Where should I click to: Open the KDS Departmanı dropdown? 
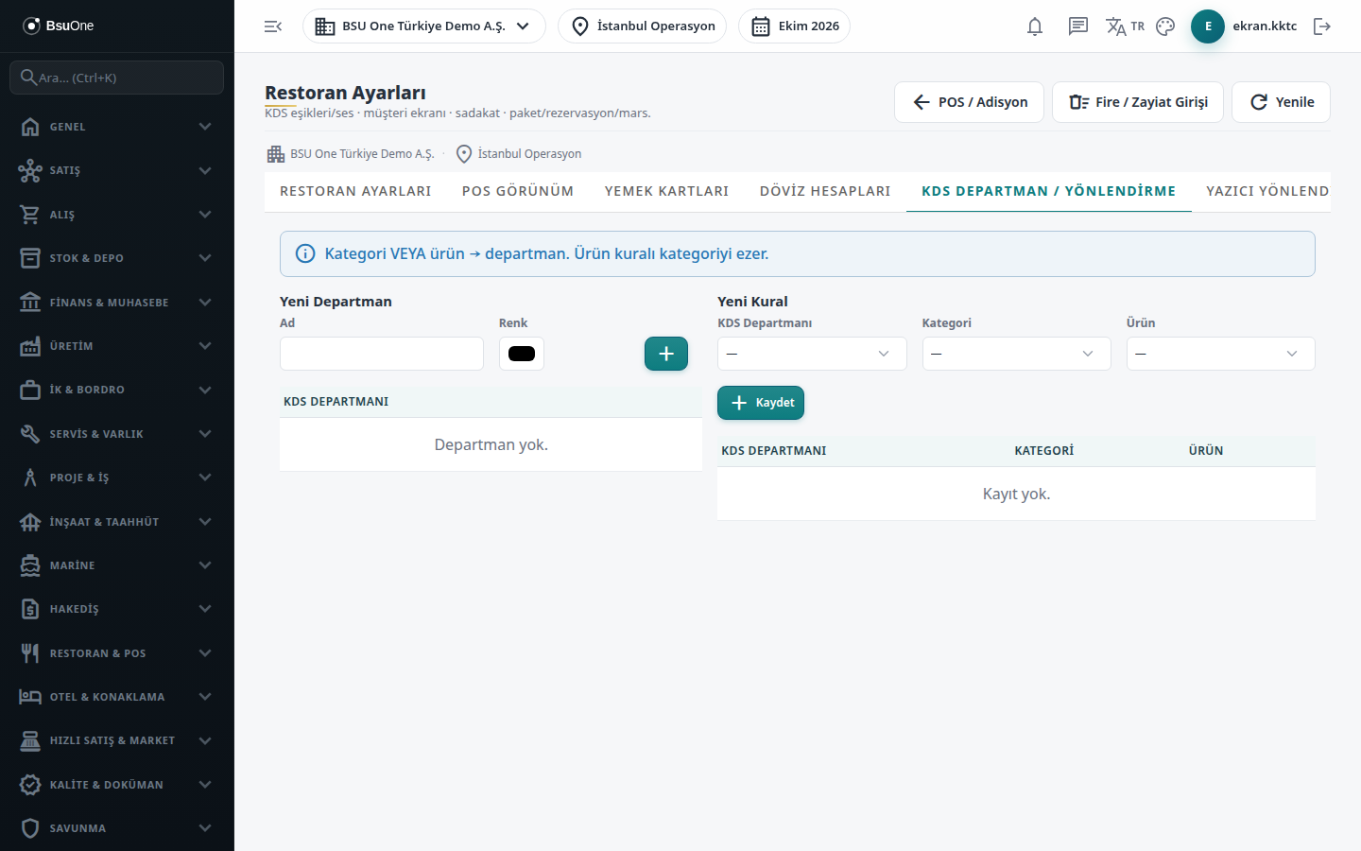(x=812, y=354)
